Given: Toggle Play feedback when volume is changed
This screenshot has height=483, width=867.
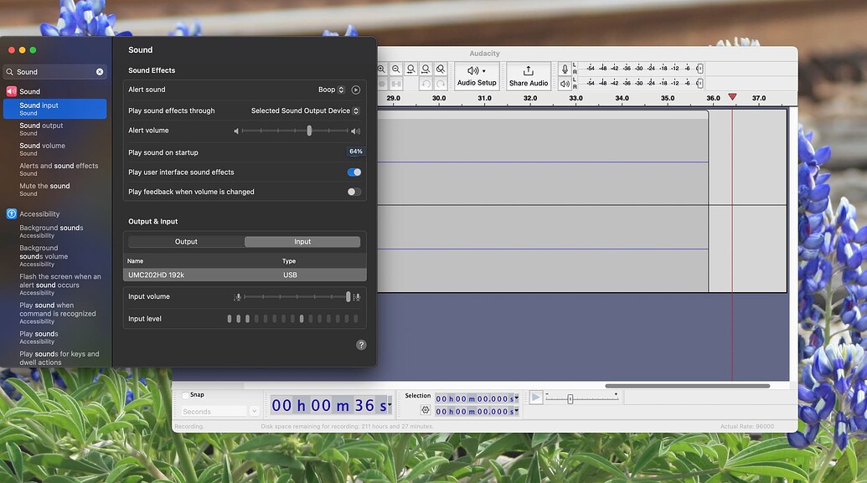Looking at the screenshot, I should click(x=353, y=191).
